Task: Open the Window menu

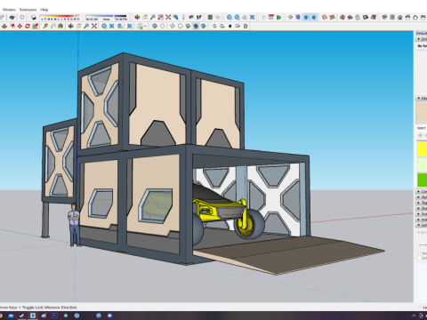Action: point(9,10)
